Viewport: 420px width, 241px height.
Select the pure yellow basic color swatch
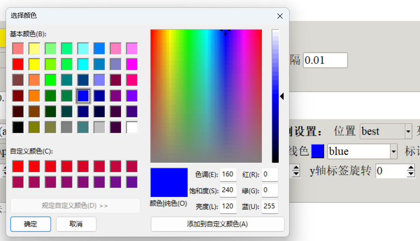coord(34,64)
